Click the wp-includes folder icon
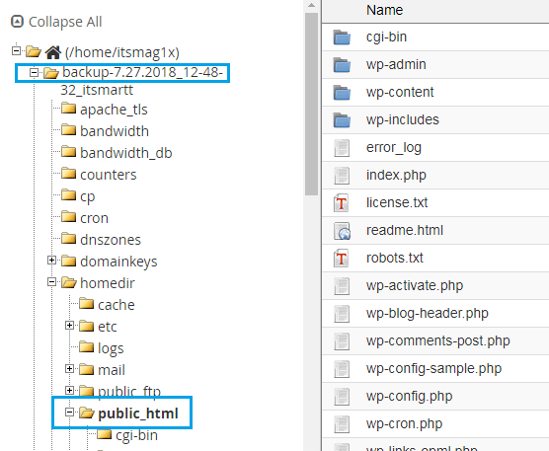549x451 pixels. click(342, 120)
